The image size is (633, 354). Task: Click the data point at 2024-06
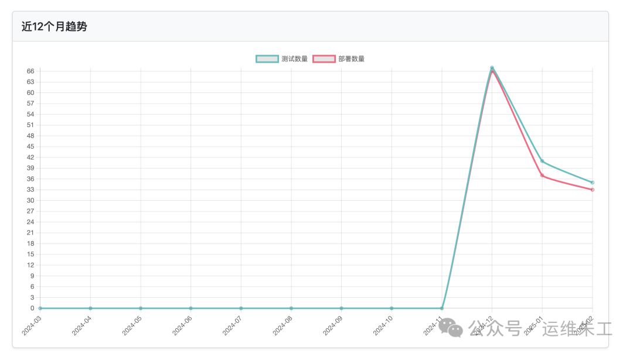[x=190, y=308]
